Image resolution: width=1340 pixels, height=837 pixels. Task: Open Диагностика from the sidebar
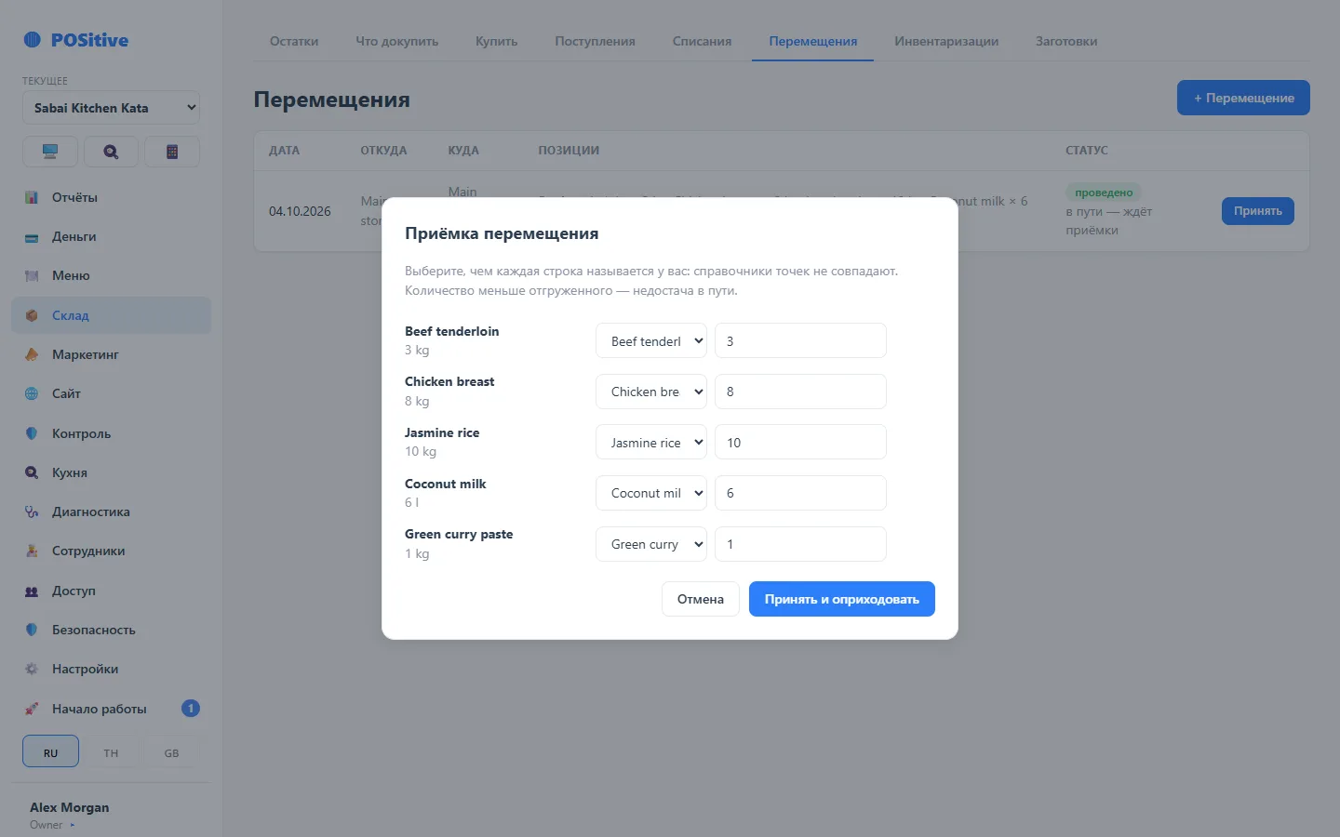pyautogui.click(x=111, y=511)
